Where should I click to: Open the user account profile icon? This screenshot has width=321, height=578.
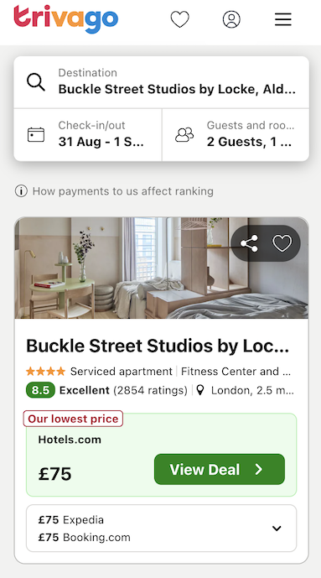231,19
